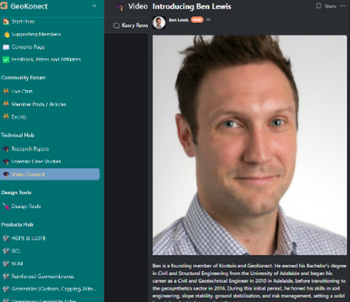
Task: Expand the GeoKonect community dropdown chevron
Action: [94, 5]
